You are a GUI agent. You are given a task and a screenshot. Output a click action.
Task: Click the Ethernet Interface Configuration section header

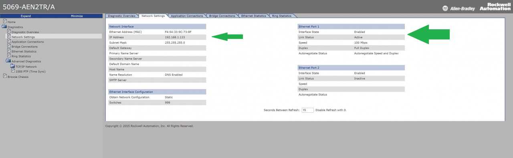point(157,92)
